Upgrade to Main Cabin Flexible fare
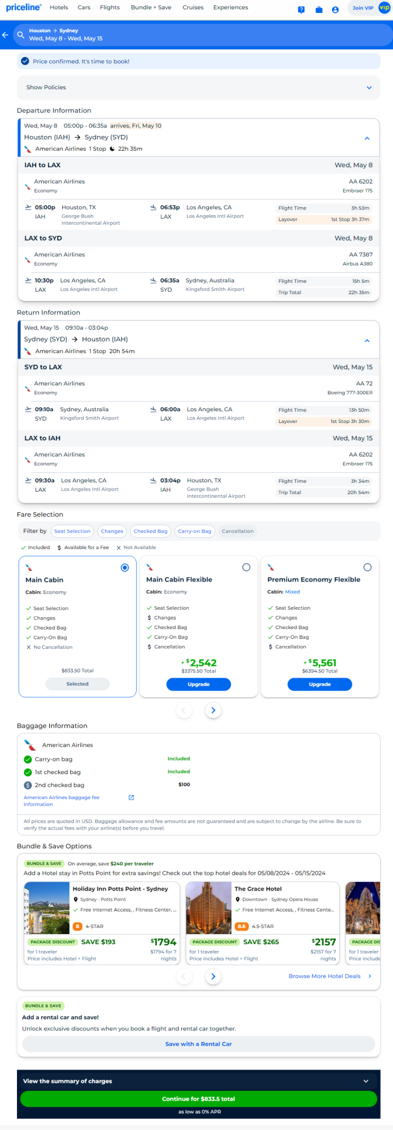 tap(199, 684)
